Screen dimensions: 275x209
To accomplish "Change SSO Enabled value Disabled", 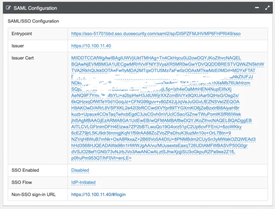I will click(x=80, y=170).
